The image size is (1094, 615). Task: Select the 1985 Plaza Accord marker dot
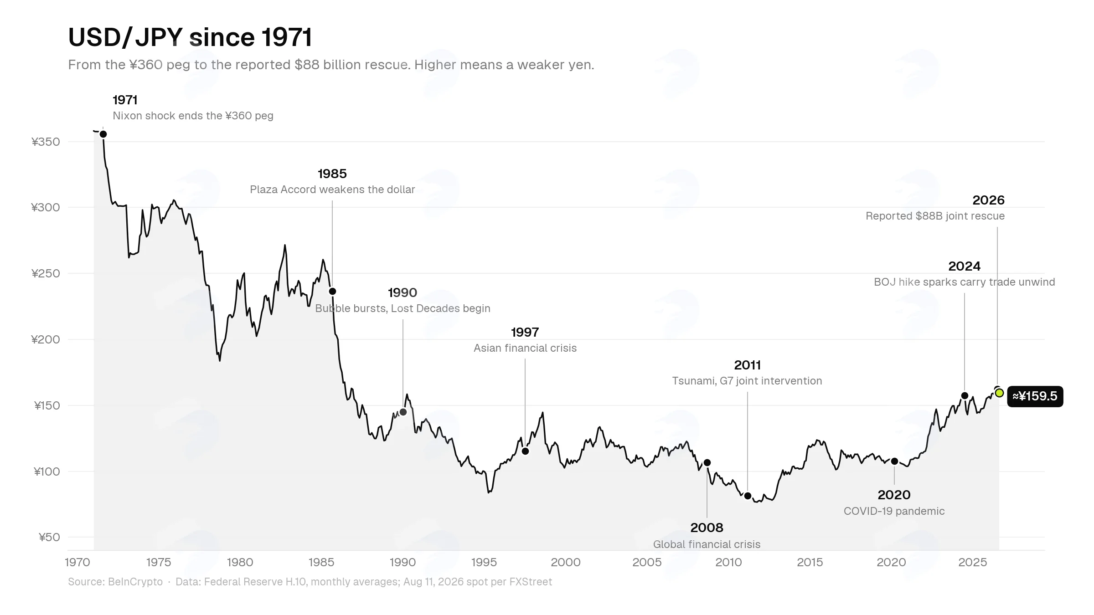[332, 291]
